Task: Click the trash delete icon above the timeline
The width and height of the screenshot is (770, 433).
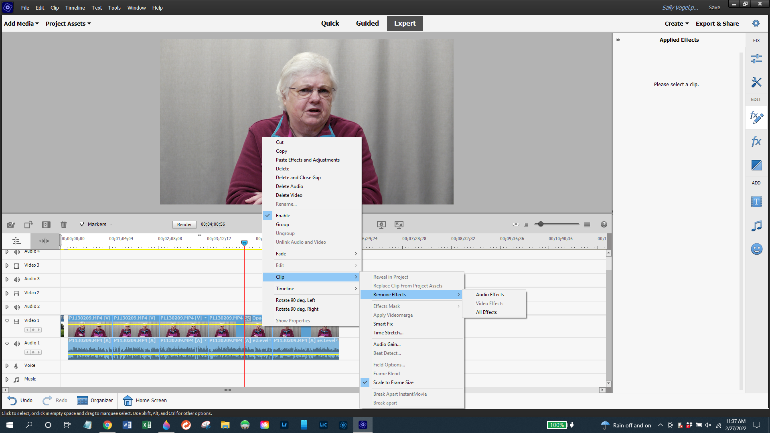Action: (63, 225)
